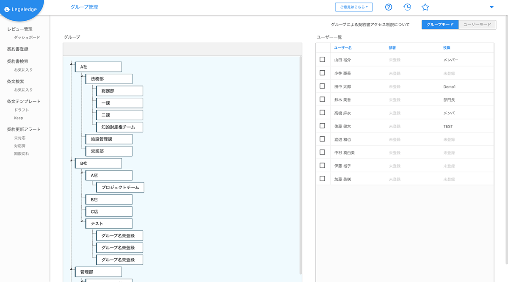This screenshot has width=508, height=282.
Task: Go to 契約書登録 in sidebar
Action: [18, 49]
